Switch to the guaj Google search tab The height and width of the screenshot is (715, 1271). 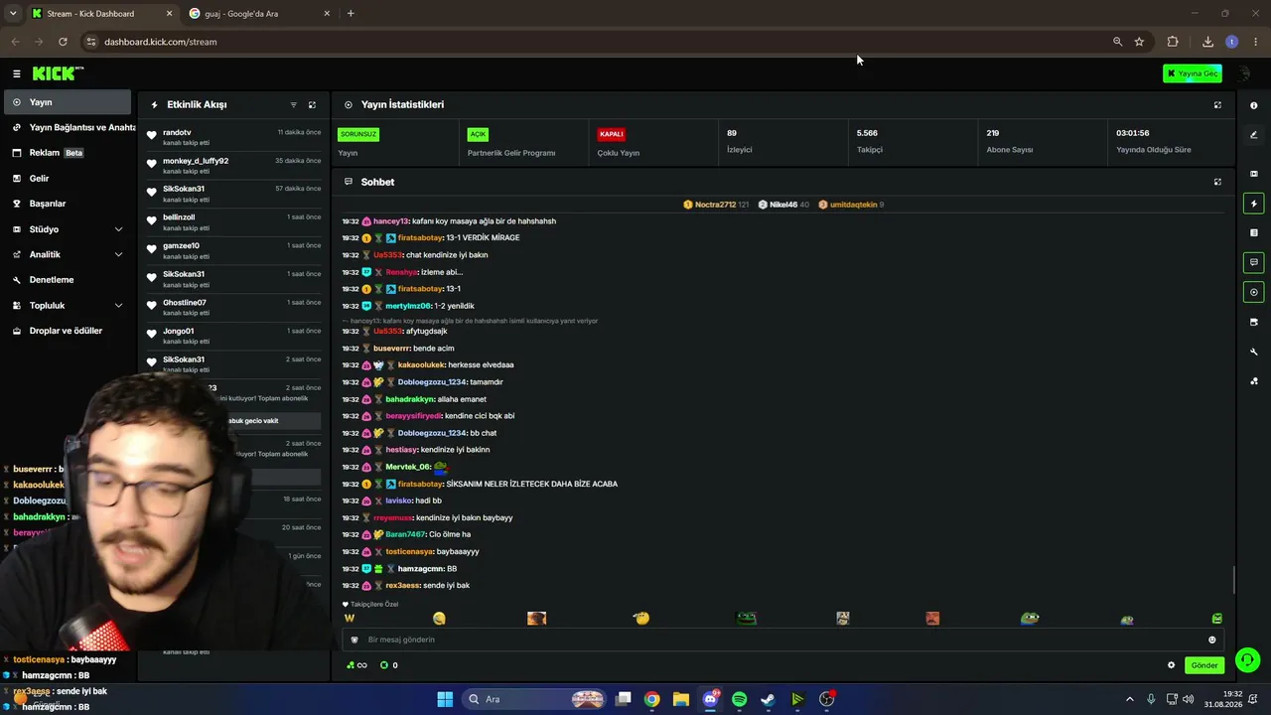point(261,14)
